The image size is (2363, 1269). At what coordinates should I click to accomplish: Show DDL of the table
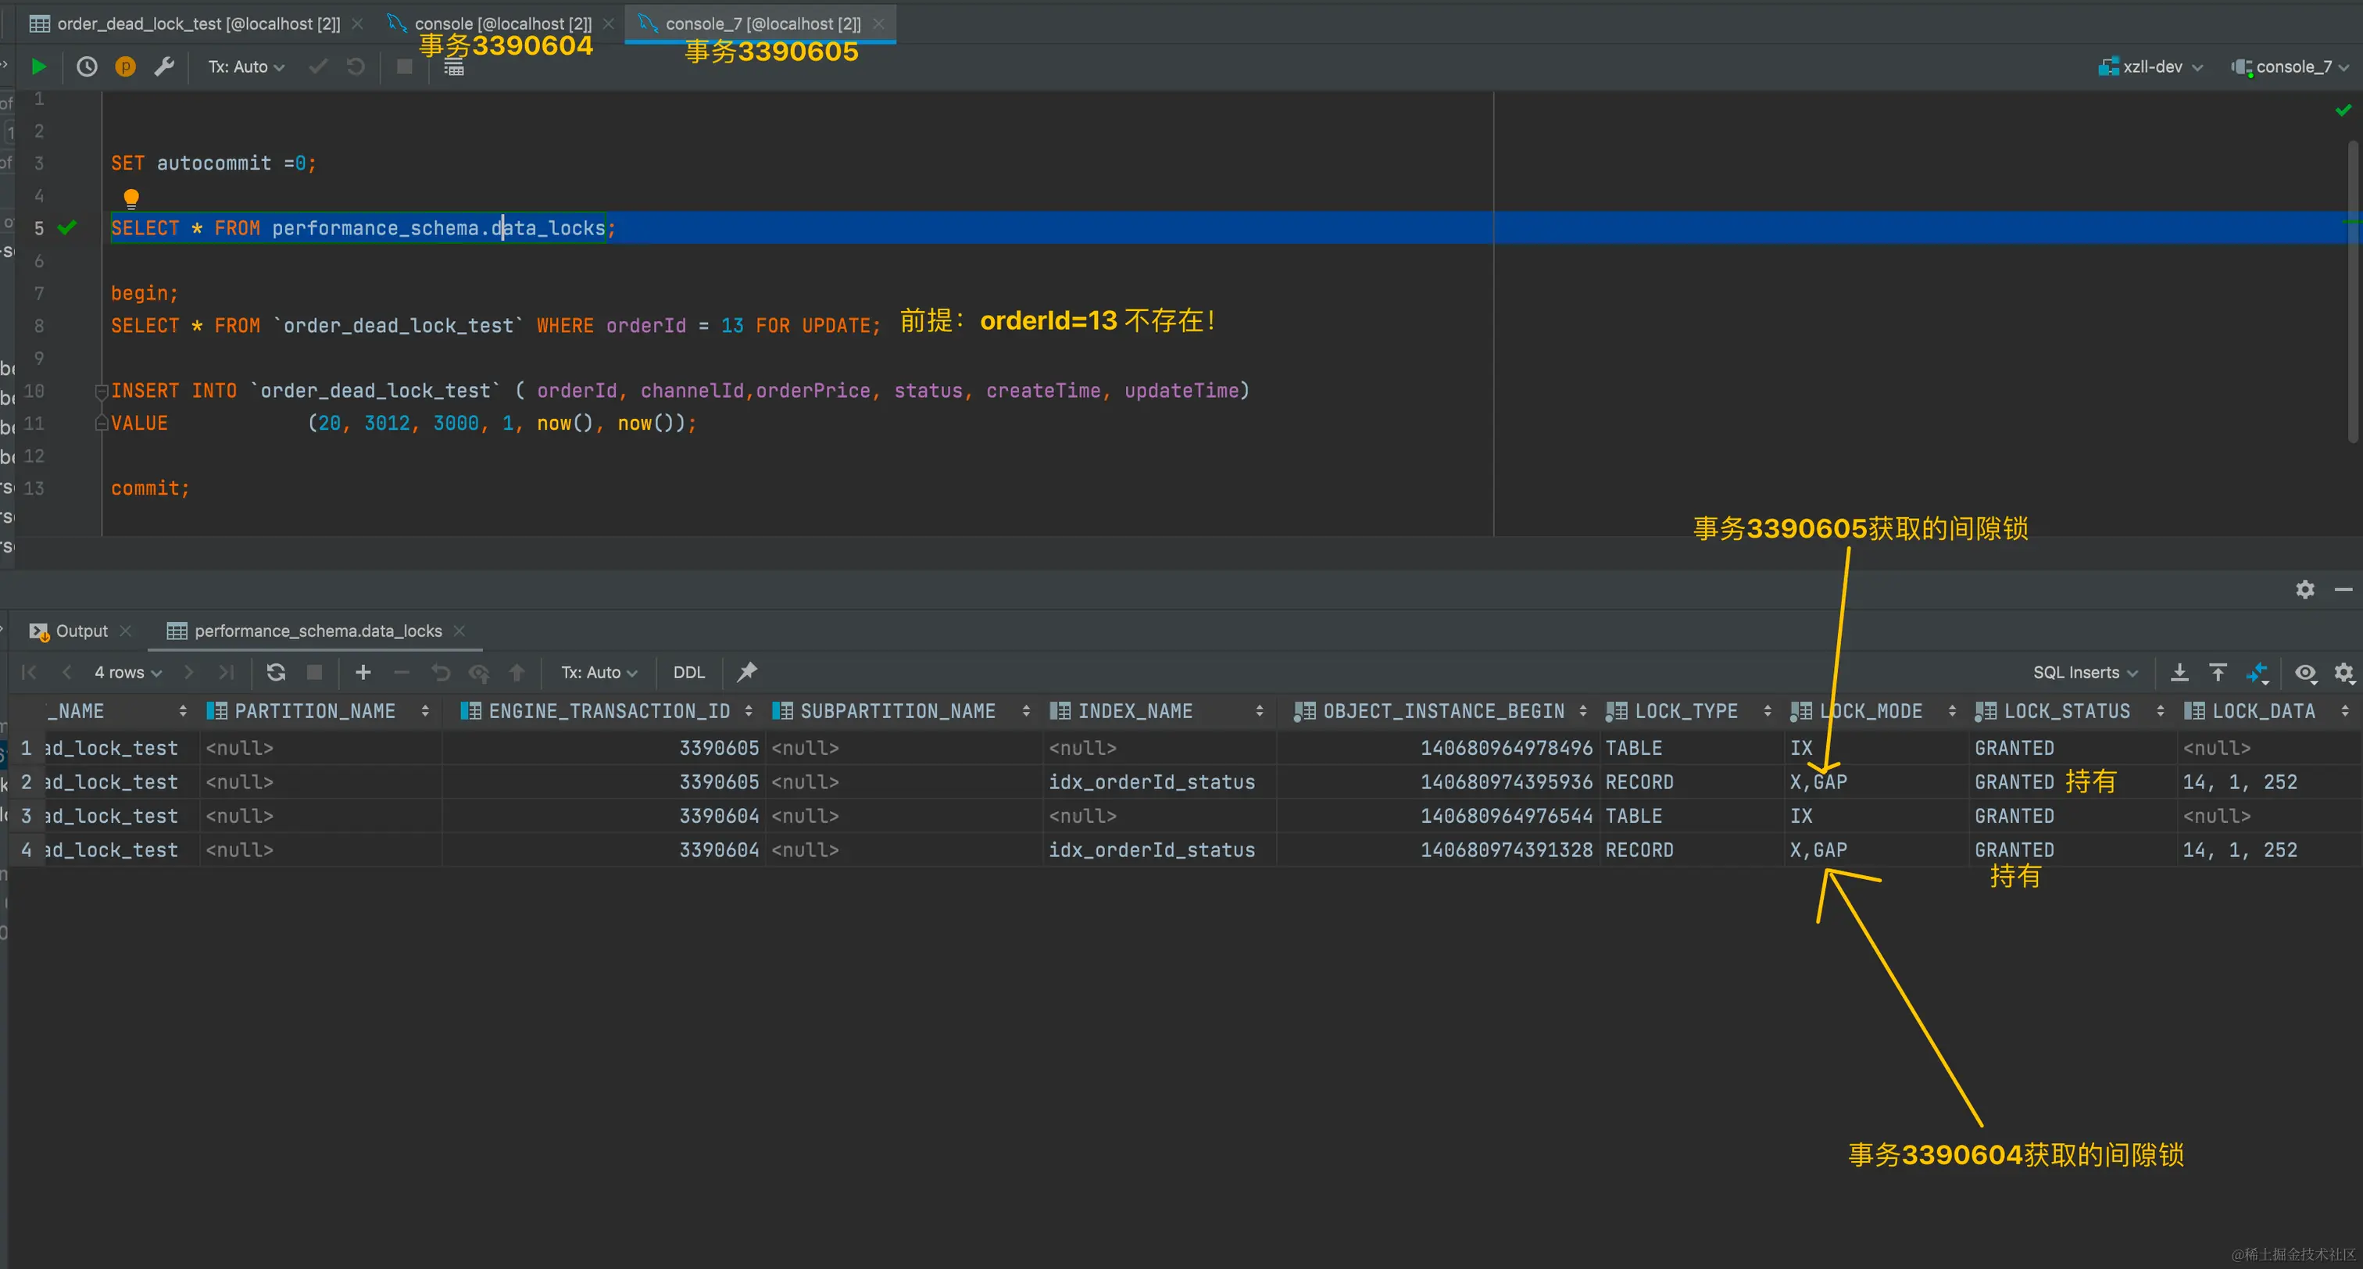(x=689, y=673)
